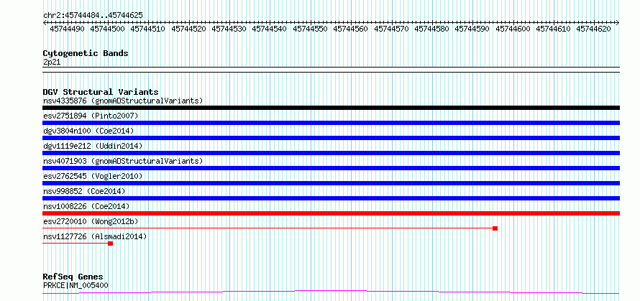Click ruler coordinate 45744550
Image resolution: width=640 pixels, height=301 pixels.
(x=310, y=29)
